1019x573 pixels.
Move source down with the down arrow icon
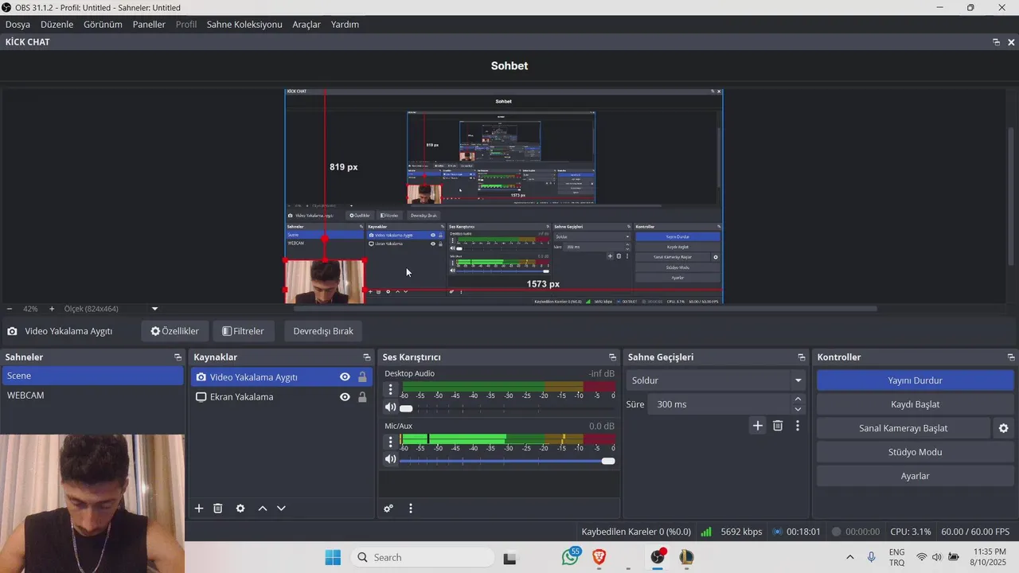(281, 509)
